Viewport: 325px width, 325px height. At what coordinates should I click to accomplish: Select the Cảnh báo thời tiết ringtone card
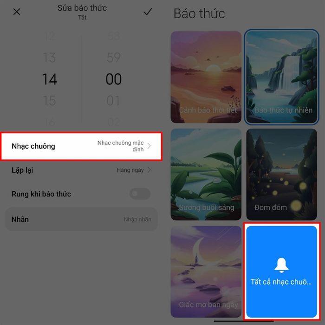coord(206,77)
